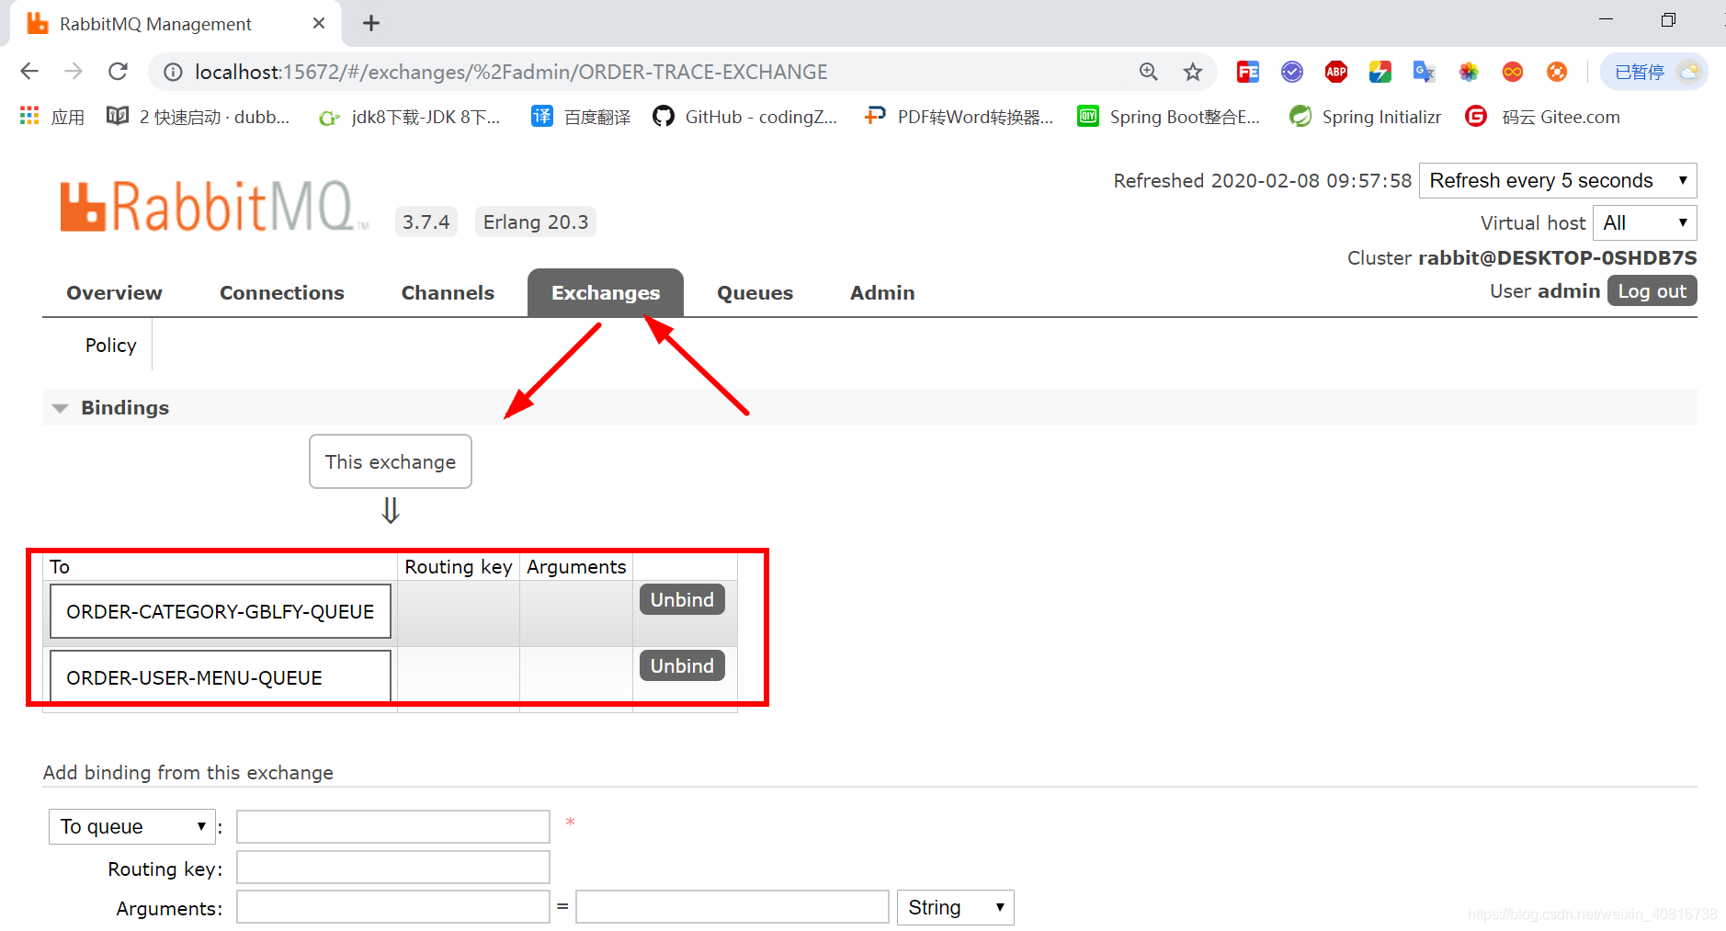Image resolution: width=1726 pixels, height=931 pixels.
Task: Reload the RabbitMQ page
Action: point(118,72)
